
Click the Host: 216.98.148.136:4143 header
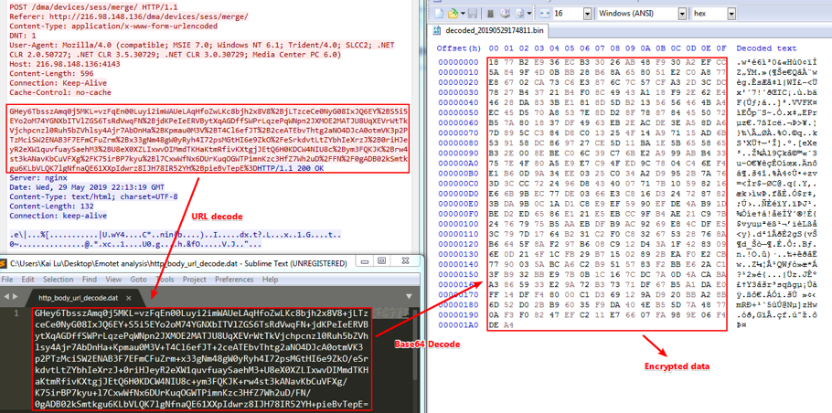65,64
